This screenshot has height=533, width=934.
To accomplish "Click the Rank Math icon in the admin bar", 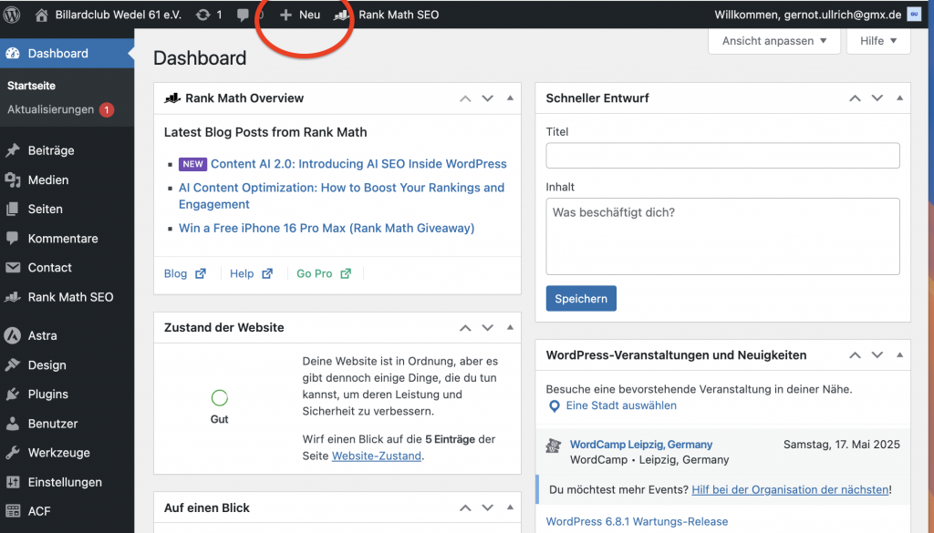I will (x=341, y=15).
